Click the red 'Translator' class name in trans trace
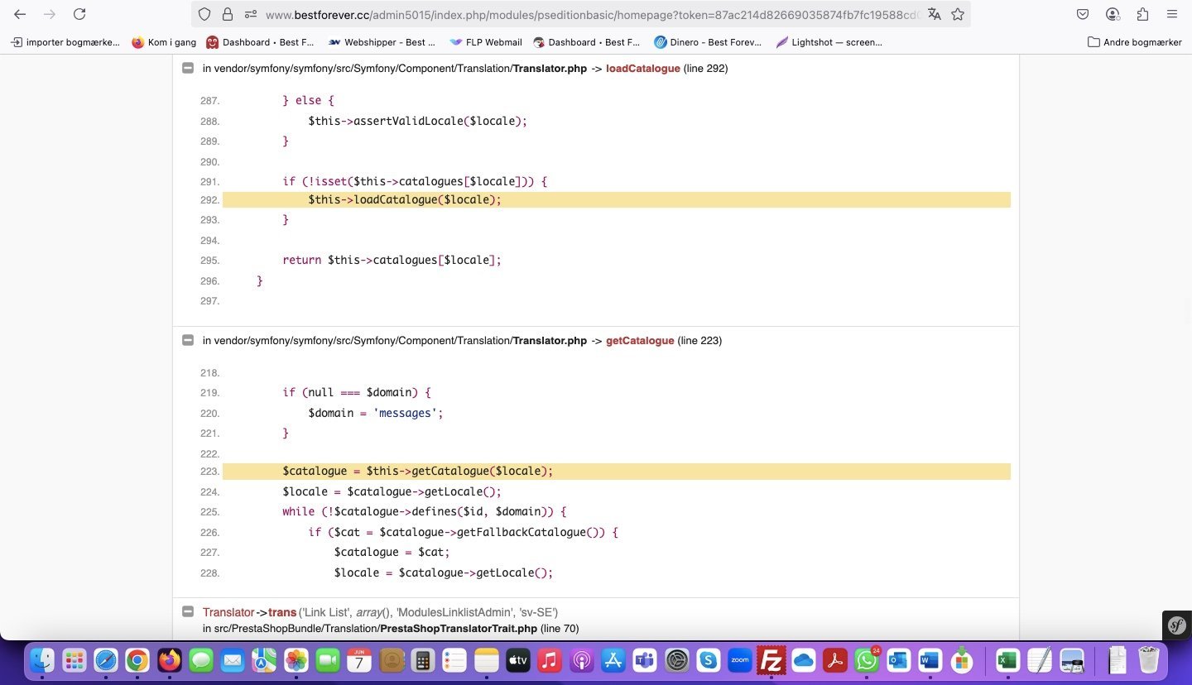The width and height of the screenshot is (1192, 685). click(x=228, y=612)
